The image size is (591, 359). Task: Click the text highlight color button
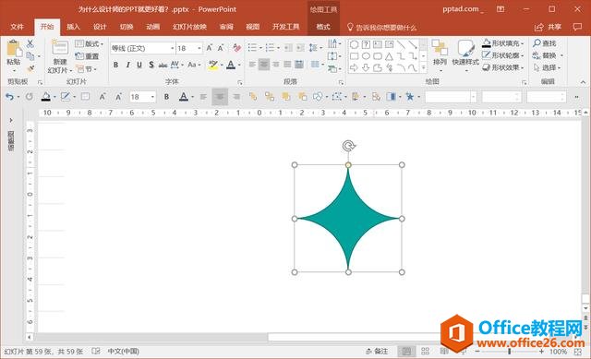(213, 65)
